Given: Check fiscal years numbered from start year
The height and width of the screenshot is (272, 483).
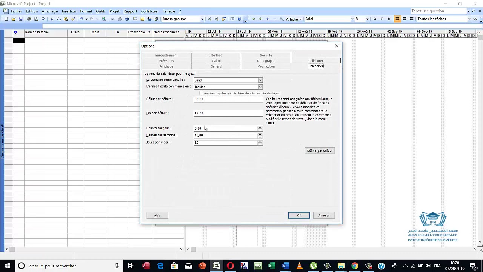Looking at the screenshot, I should point(201,93).
